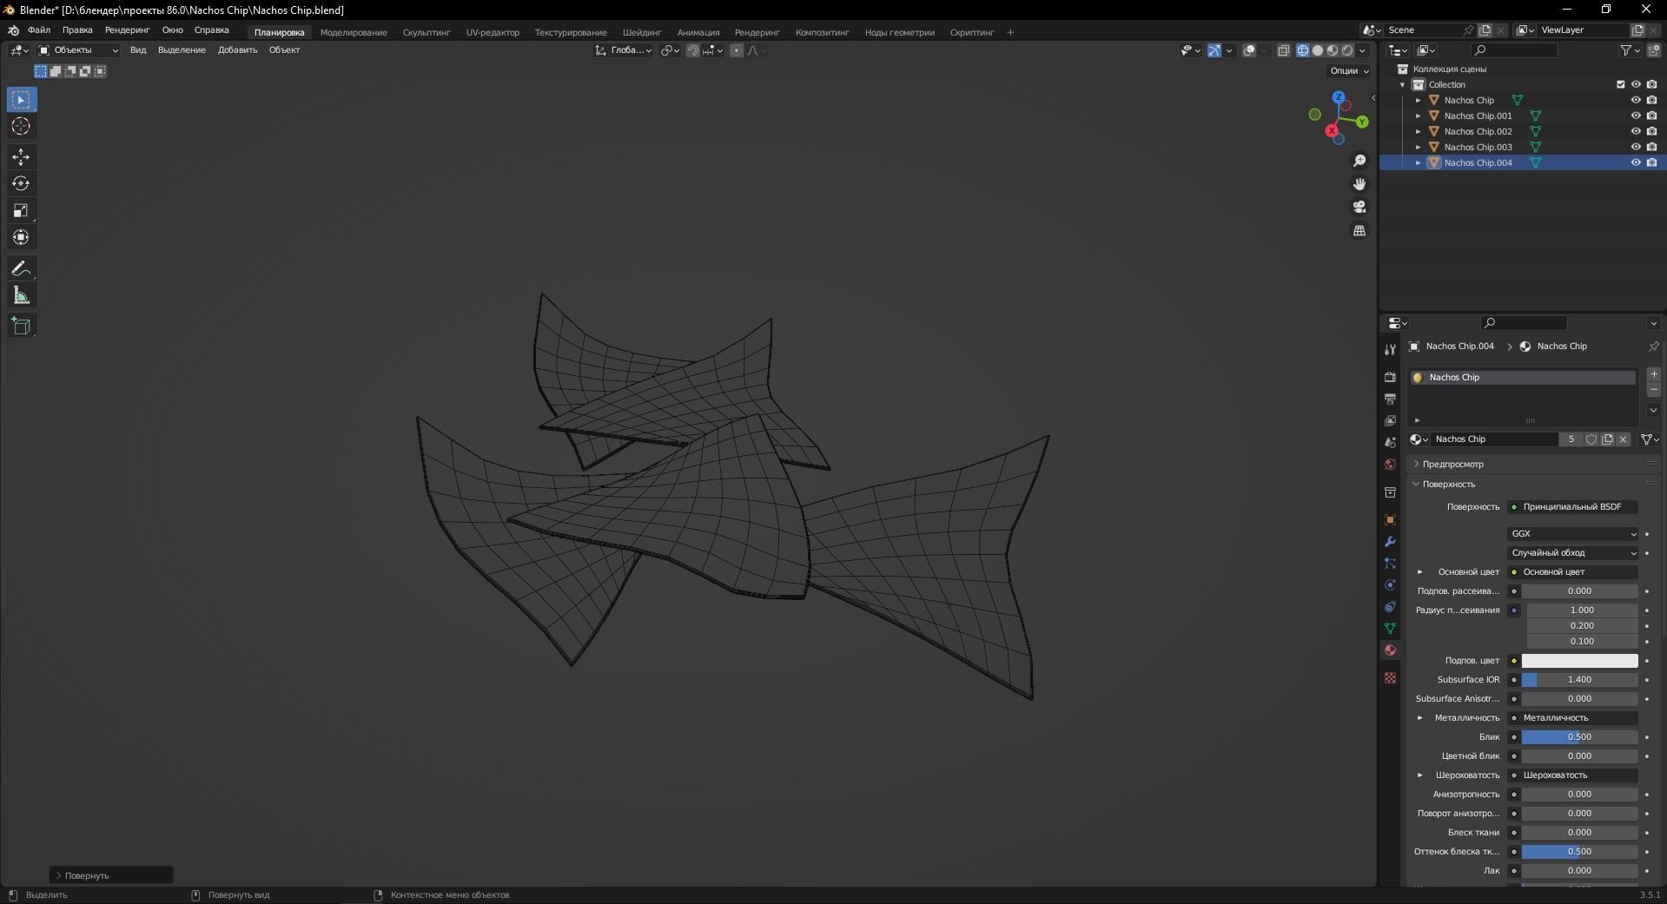Viewport: 1667px width, 904px height.
Task: Toggle X-ray mode in viewport header
Action: (x=1284, y=50)
